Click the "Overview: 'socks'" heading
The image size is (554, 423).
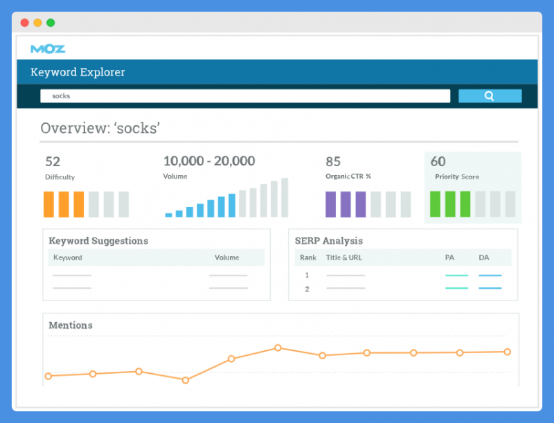[100, 128]
